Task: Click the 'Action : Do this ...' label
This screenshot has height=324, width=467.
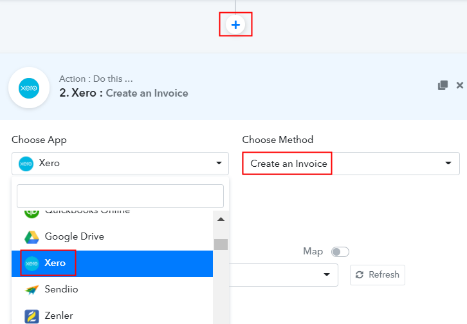Action: tap(96, 79)
